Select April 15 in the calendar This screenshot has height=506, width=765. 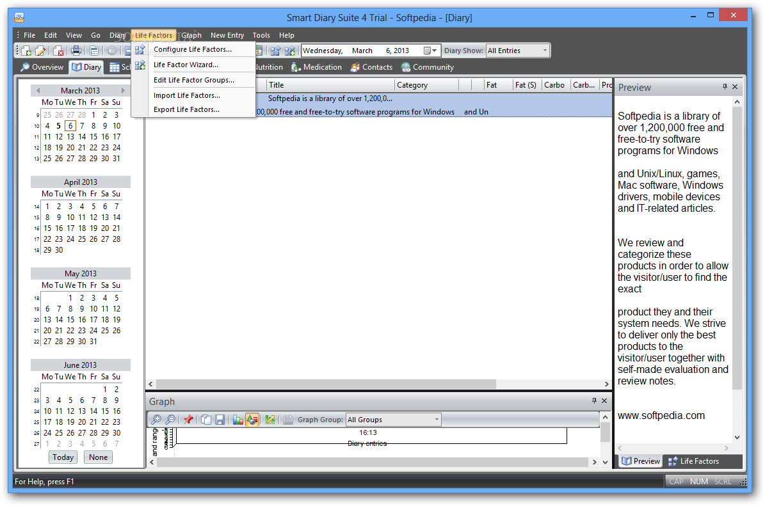(47, 228)
